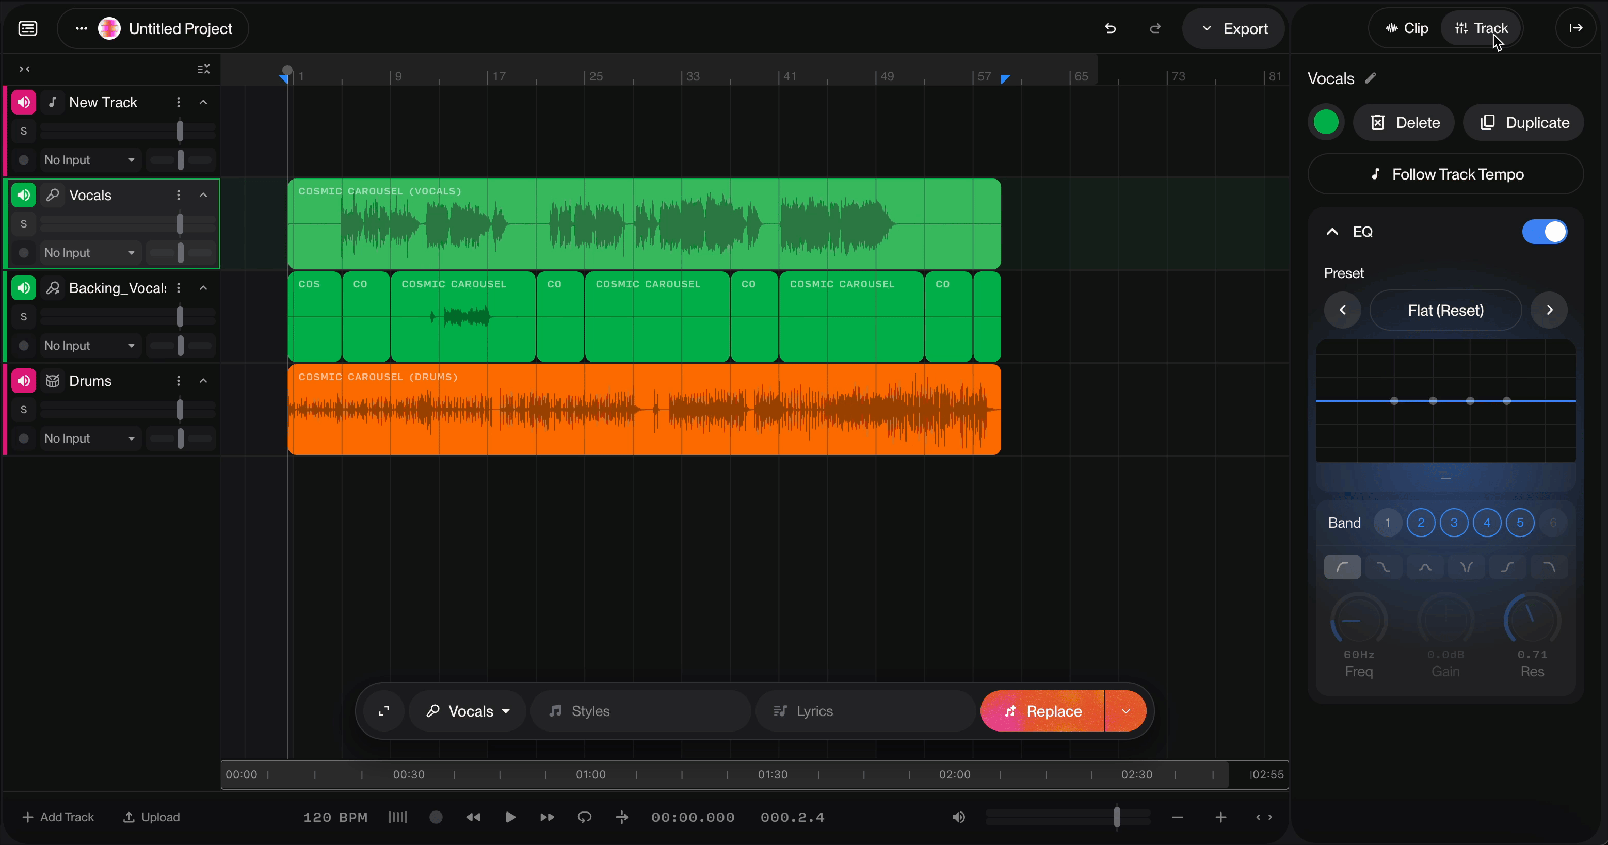Image resolution: width=1608 pixels, height=845 pixels.
Task: Click the pencil icon to rename Vocals
Action: tap(1370, 78)
